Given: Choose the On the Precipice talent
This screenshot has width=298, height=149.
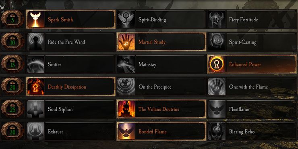Looking at the screenshot, I should 161,87.
